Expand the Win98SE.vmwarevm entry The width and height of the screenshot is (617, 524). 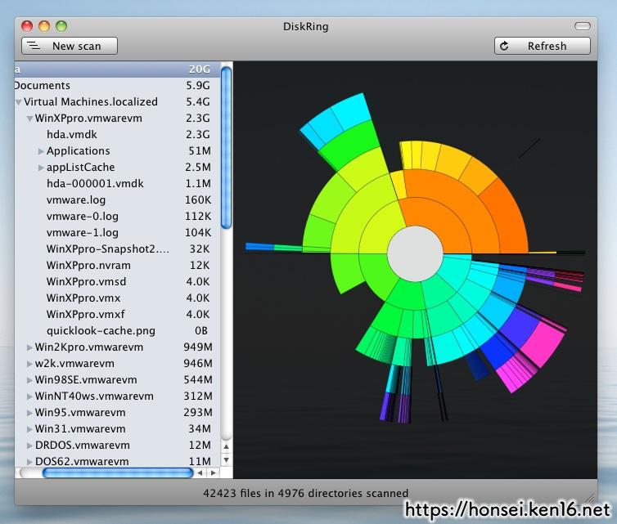[29, 380]
